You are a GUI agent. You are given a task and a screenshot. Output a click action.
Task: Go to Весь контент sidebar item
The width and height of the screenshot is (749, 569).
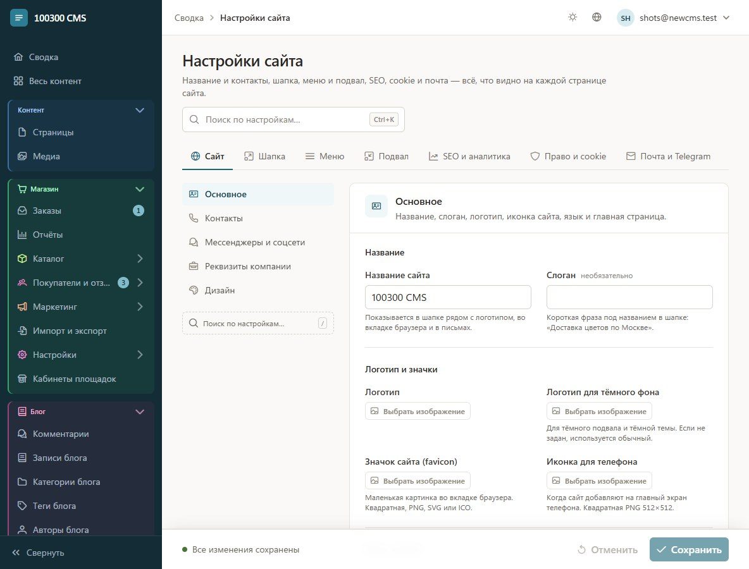(x=81, y=81)
